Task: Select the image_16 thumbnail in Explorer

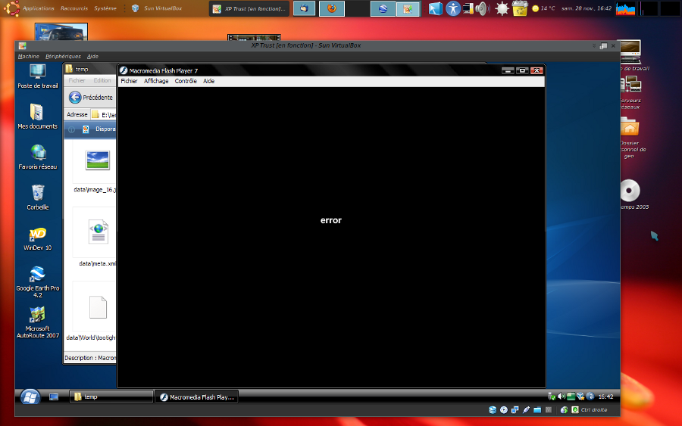Action: 98,160
